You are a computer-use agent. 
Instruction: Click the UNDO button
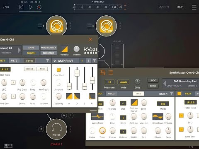coord(153,80)
